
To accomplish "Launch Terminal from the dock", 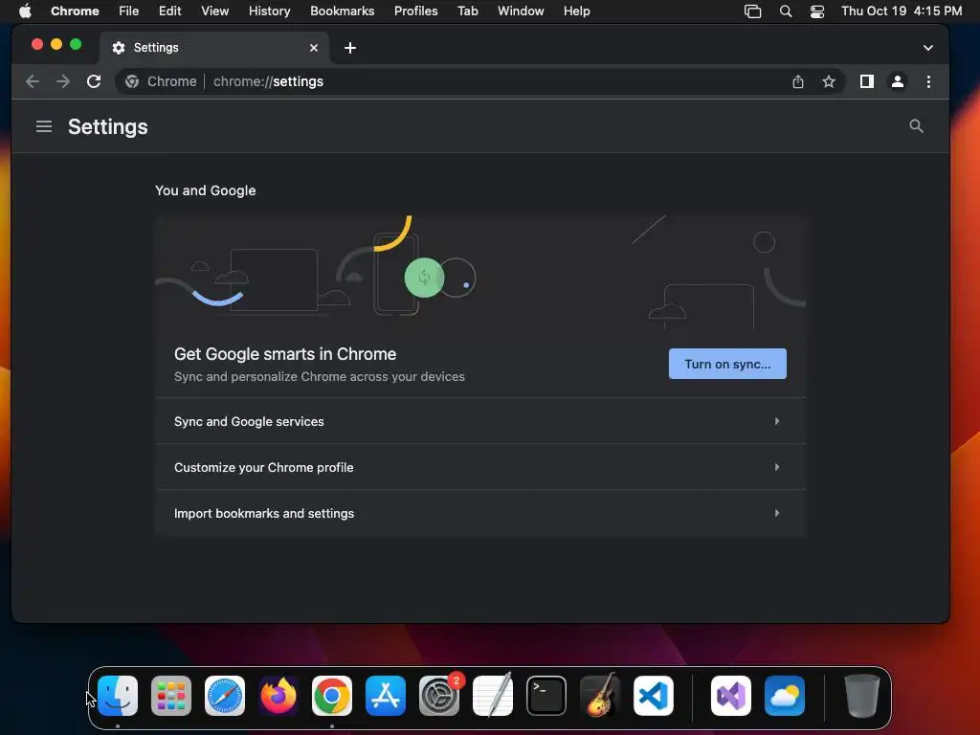I will pos(546,696).
